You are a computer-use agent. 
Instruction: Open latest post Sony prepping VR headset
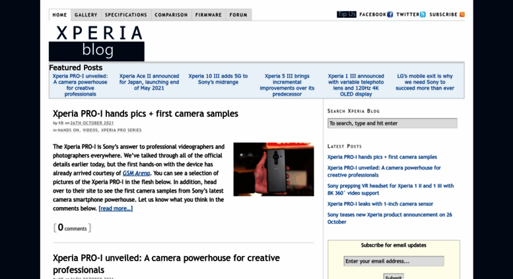point(391,189)
